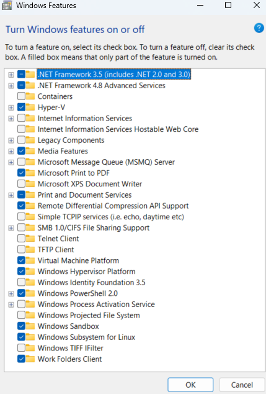Click the folder icon beside Containers
The width and height of the screenshot is (266, 394).
(x=30, y=96)
